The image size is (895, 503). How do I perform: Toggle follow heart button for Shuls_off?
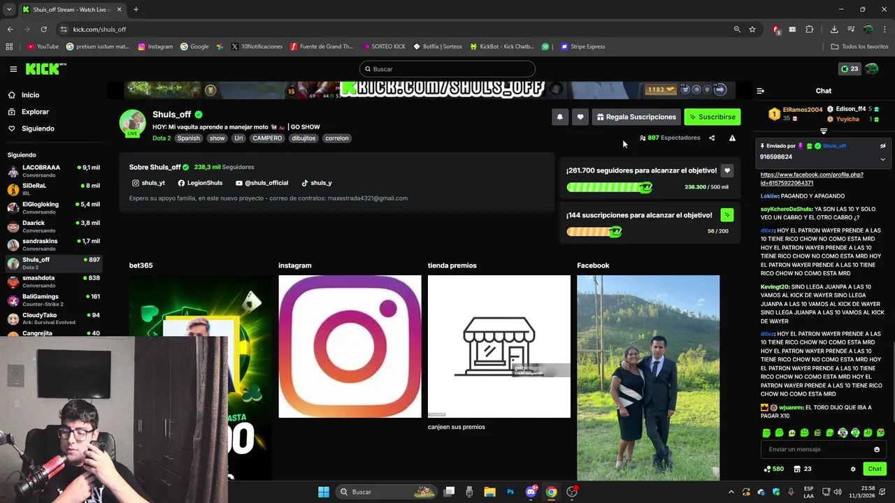coord(580,117)
